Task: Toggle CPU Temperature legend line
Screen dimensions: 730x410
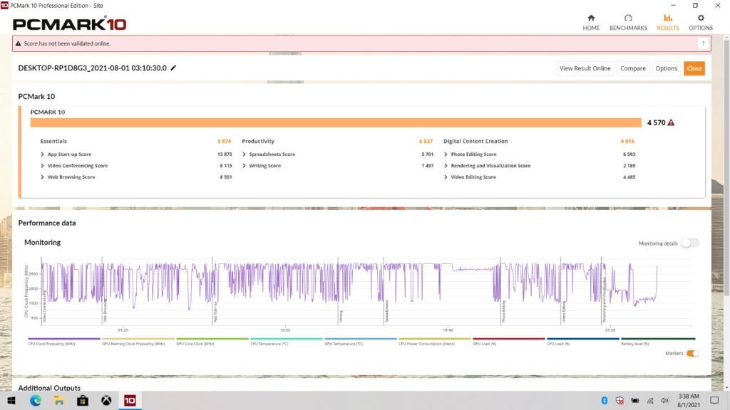Action: [287, 339]
